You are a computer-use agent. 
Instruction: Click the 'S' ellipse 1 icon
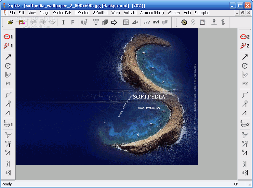click(x=8, y=124)
